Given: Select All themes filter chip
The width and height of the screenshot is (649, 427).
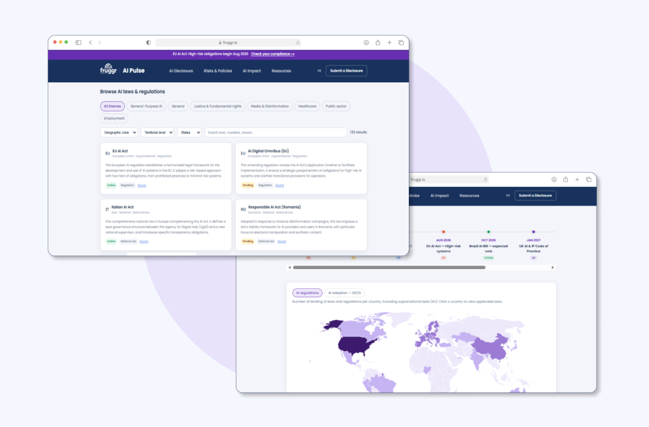Looking at the screenshot, I should [x=113, y=106].
